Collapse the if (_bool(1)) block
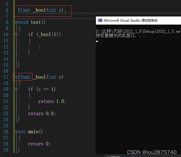 pos(16,34)
